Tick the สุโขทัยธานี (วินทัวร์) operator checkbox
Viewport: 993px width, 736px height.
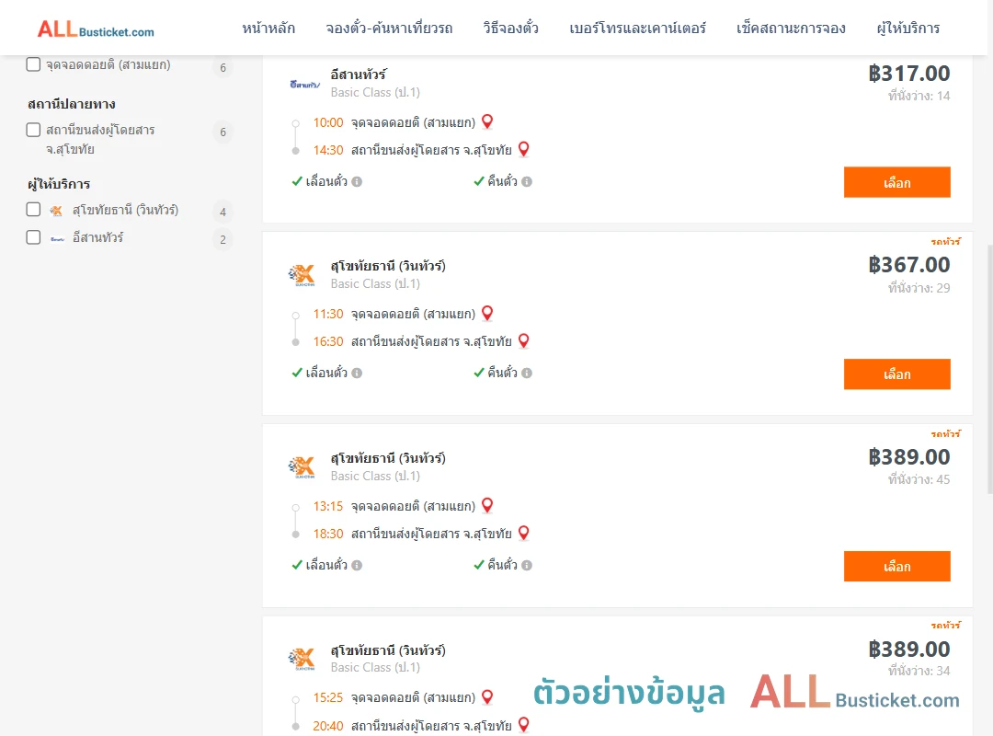point(34,210)
